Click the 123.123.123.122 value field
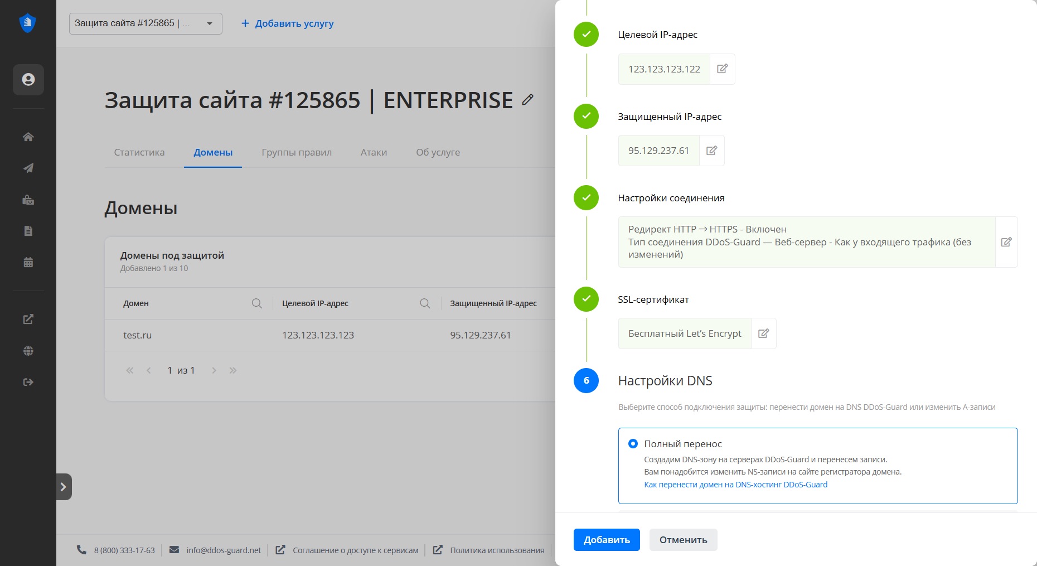1037x566 pixels. (664, 69)
